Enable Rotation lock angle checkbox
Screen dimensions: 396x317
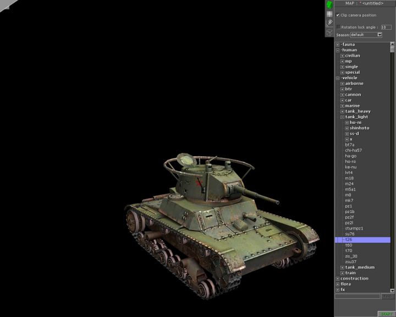point(338,26)
